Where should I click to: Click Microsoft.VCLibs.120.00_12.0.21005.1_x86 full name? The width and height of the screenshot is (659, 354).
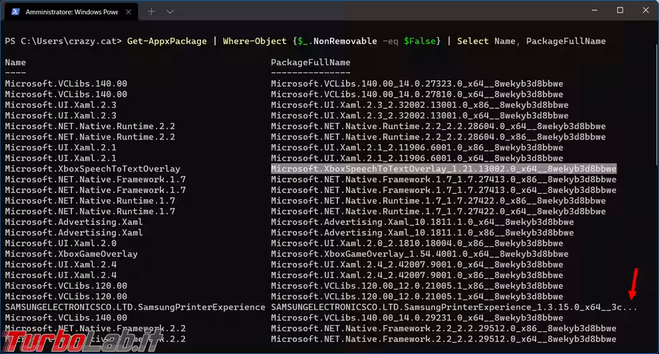point(417,285)
